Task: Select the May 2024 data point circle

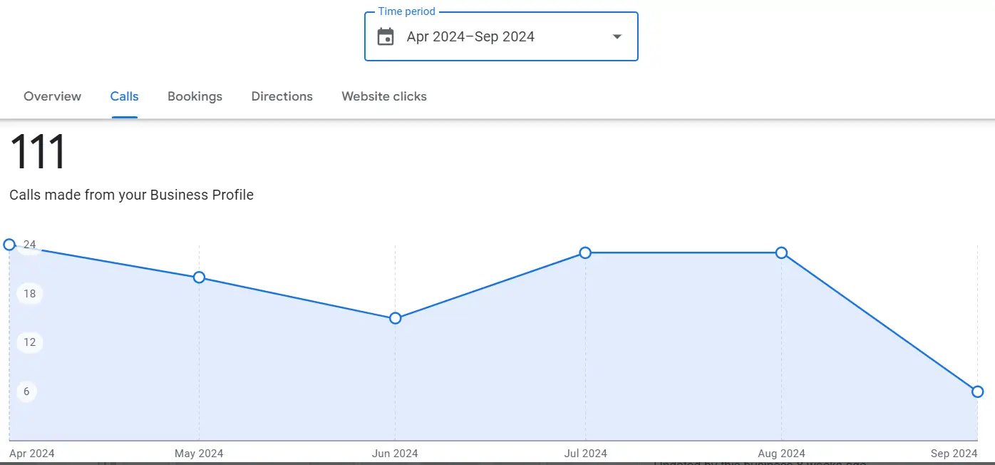Action: click(x=199, y=277)
